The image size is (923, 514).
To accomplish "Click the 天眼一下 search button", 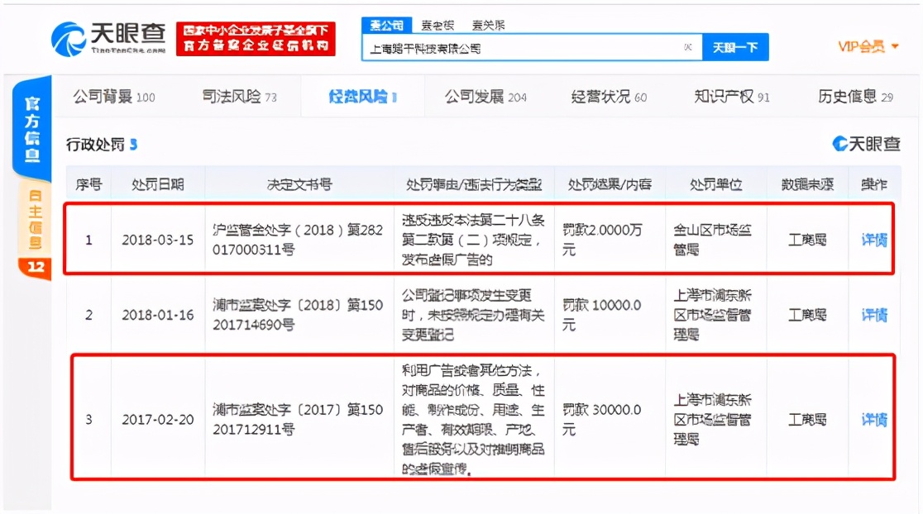I will coord(734,47).
